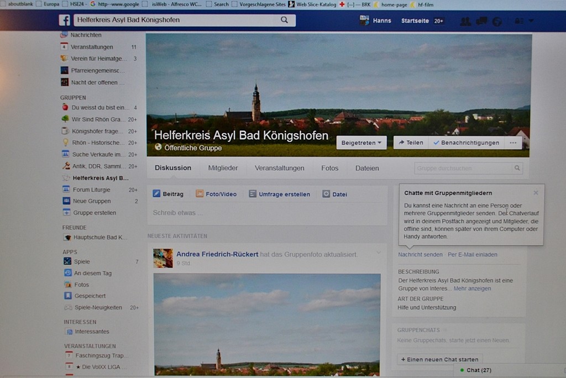Open the notifications globe icon
This screenshot has height=378, width=566.
pyautogui.click(x=497, y=22)
